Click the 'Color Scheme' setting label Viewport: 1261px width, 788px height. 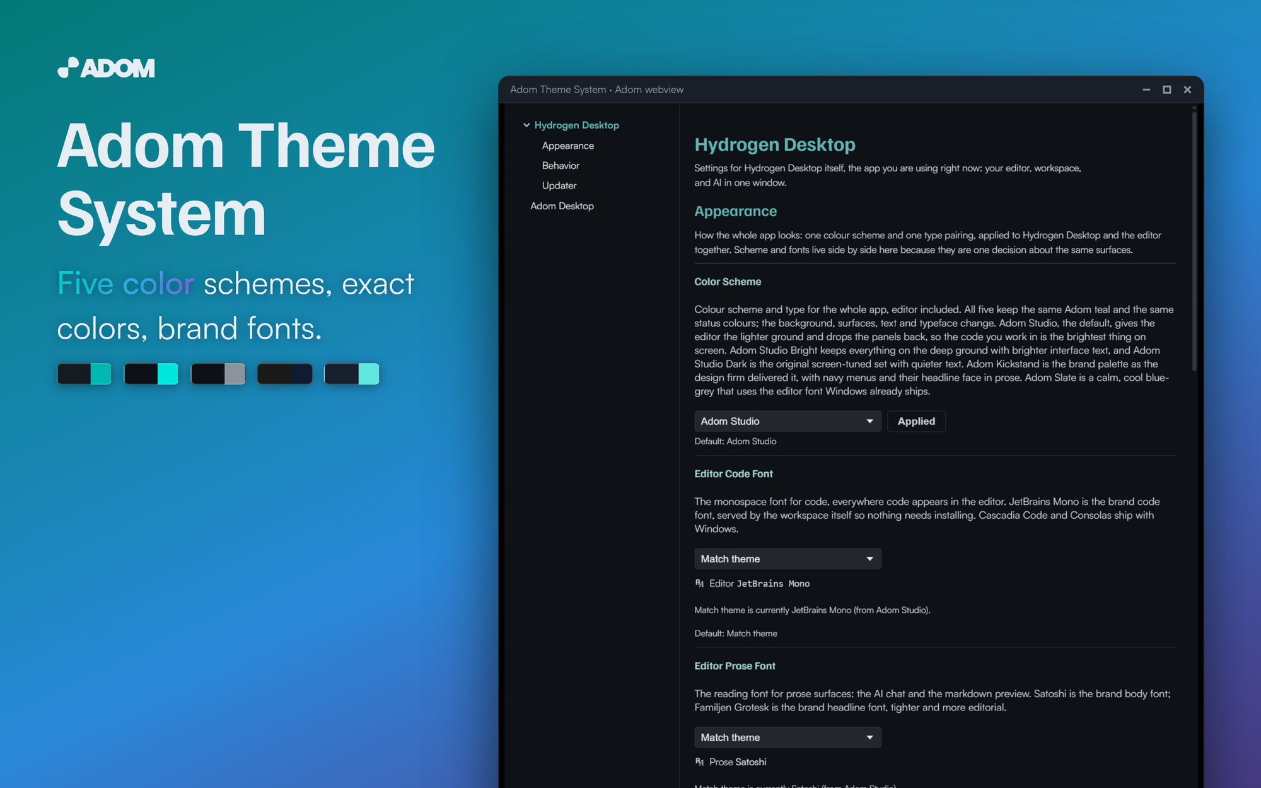(x=728, y=282)
